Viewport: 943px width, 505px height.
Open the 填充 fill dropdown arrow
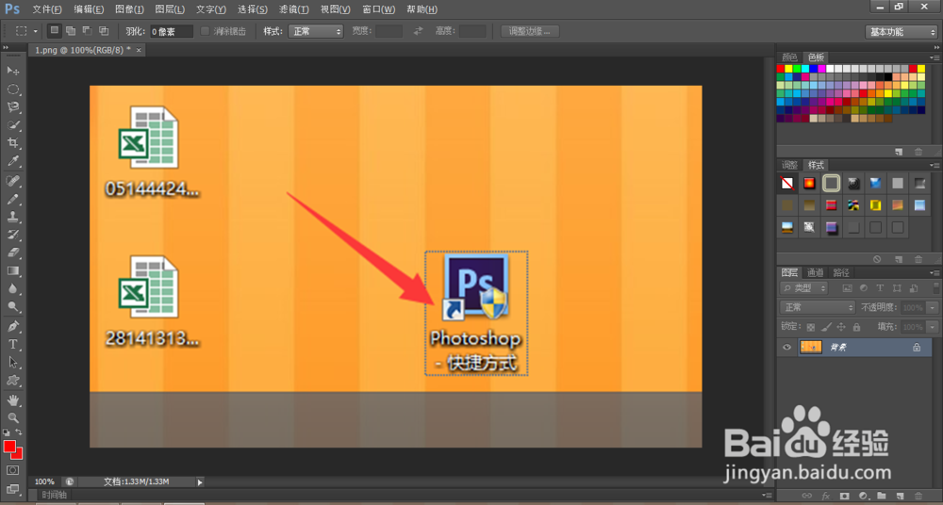[x=933, y=327]
